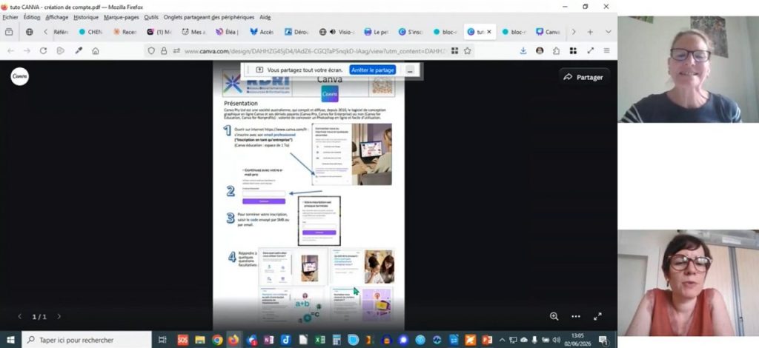Open the Affichage menu
Viewport: 759px width, 348px height.
(x=56, y=17)
